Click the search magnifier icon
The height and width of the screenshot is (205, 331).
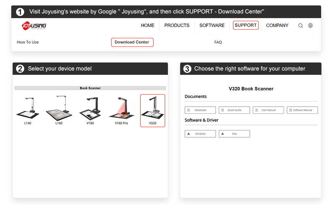pyautogui.click(x=300, y=26)
